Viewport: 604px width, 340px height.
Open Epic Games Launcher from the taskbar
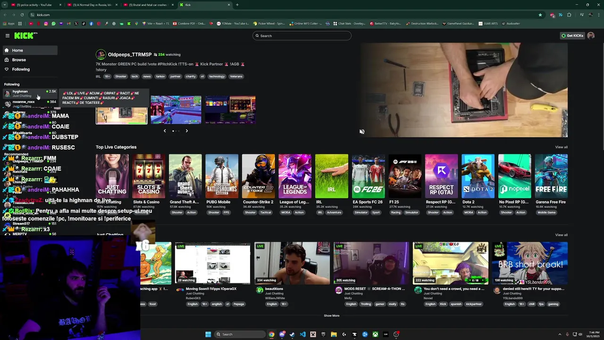tap(323, 334)
